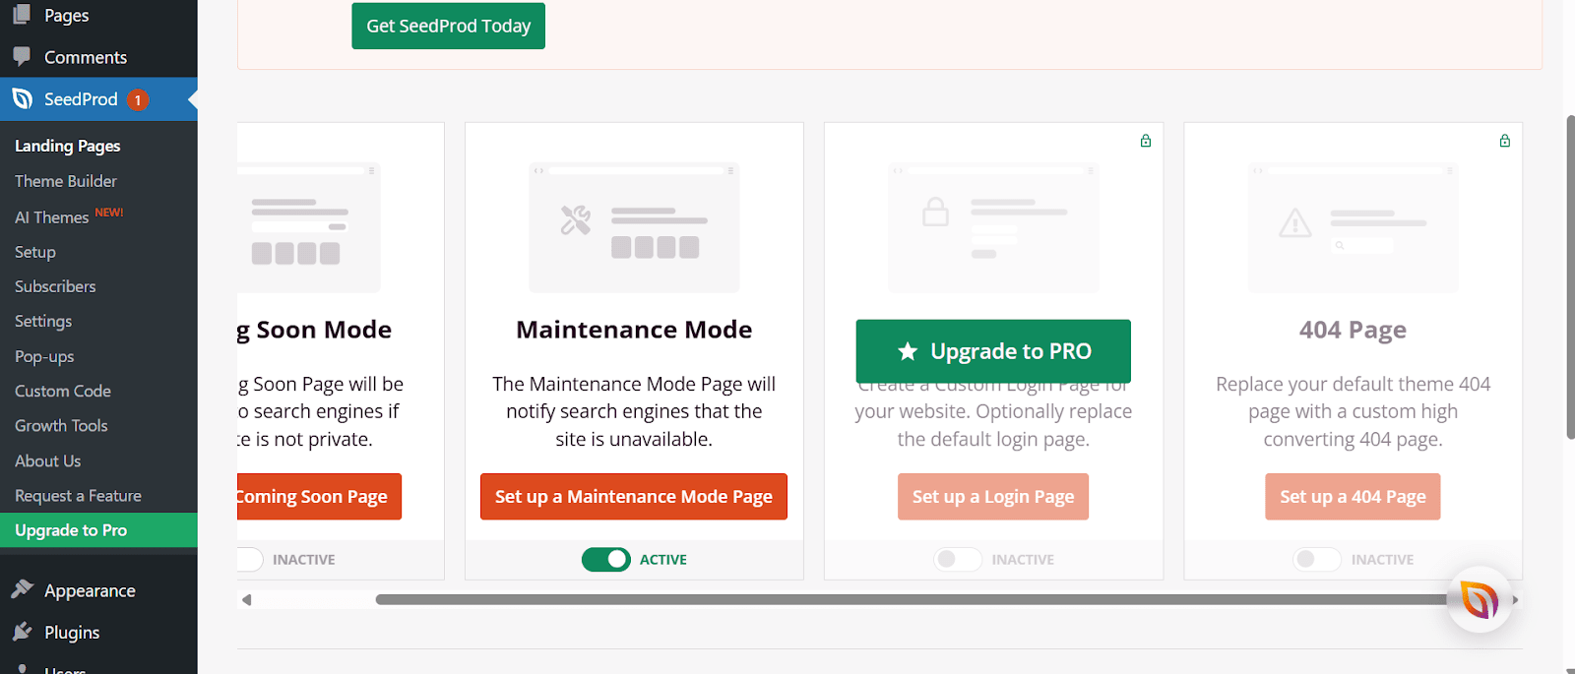Click the Login Page padlock preview image
The height and width of the screenshot is (674, 1575).
[x=993, y=227]
